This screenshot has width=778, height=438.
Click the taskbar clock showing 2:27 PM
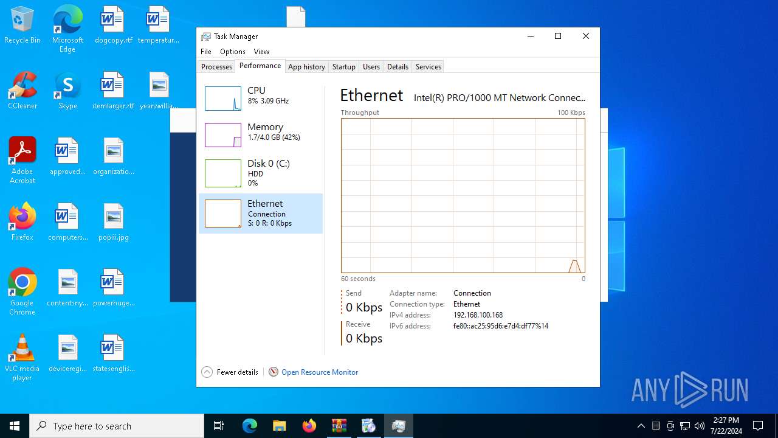(726, 426)
